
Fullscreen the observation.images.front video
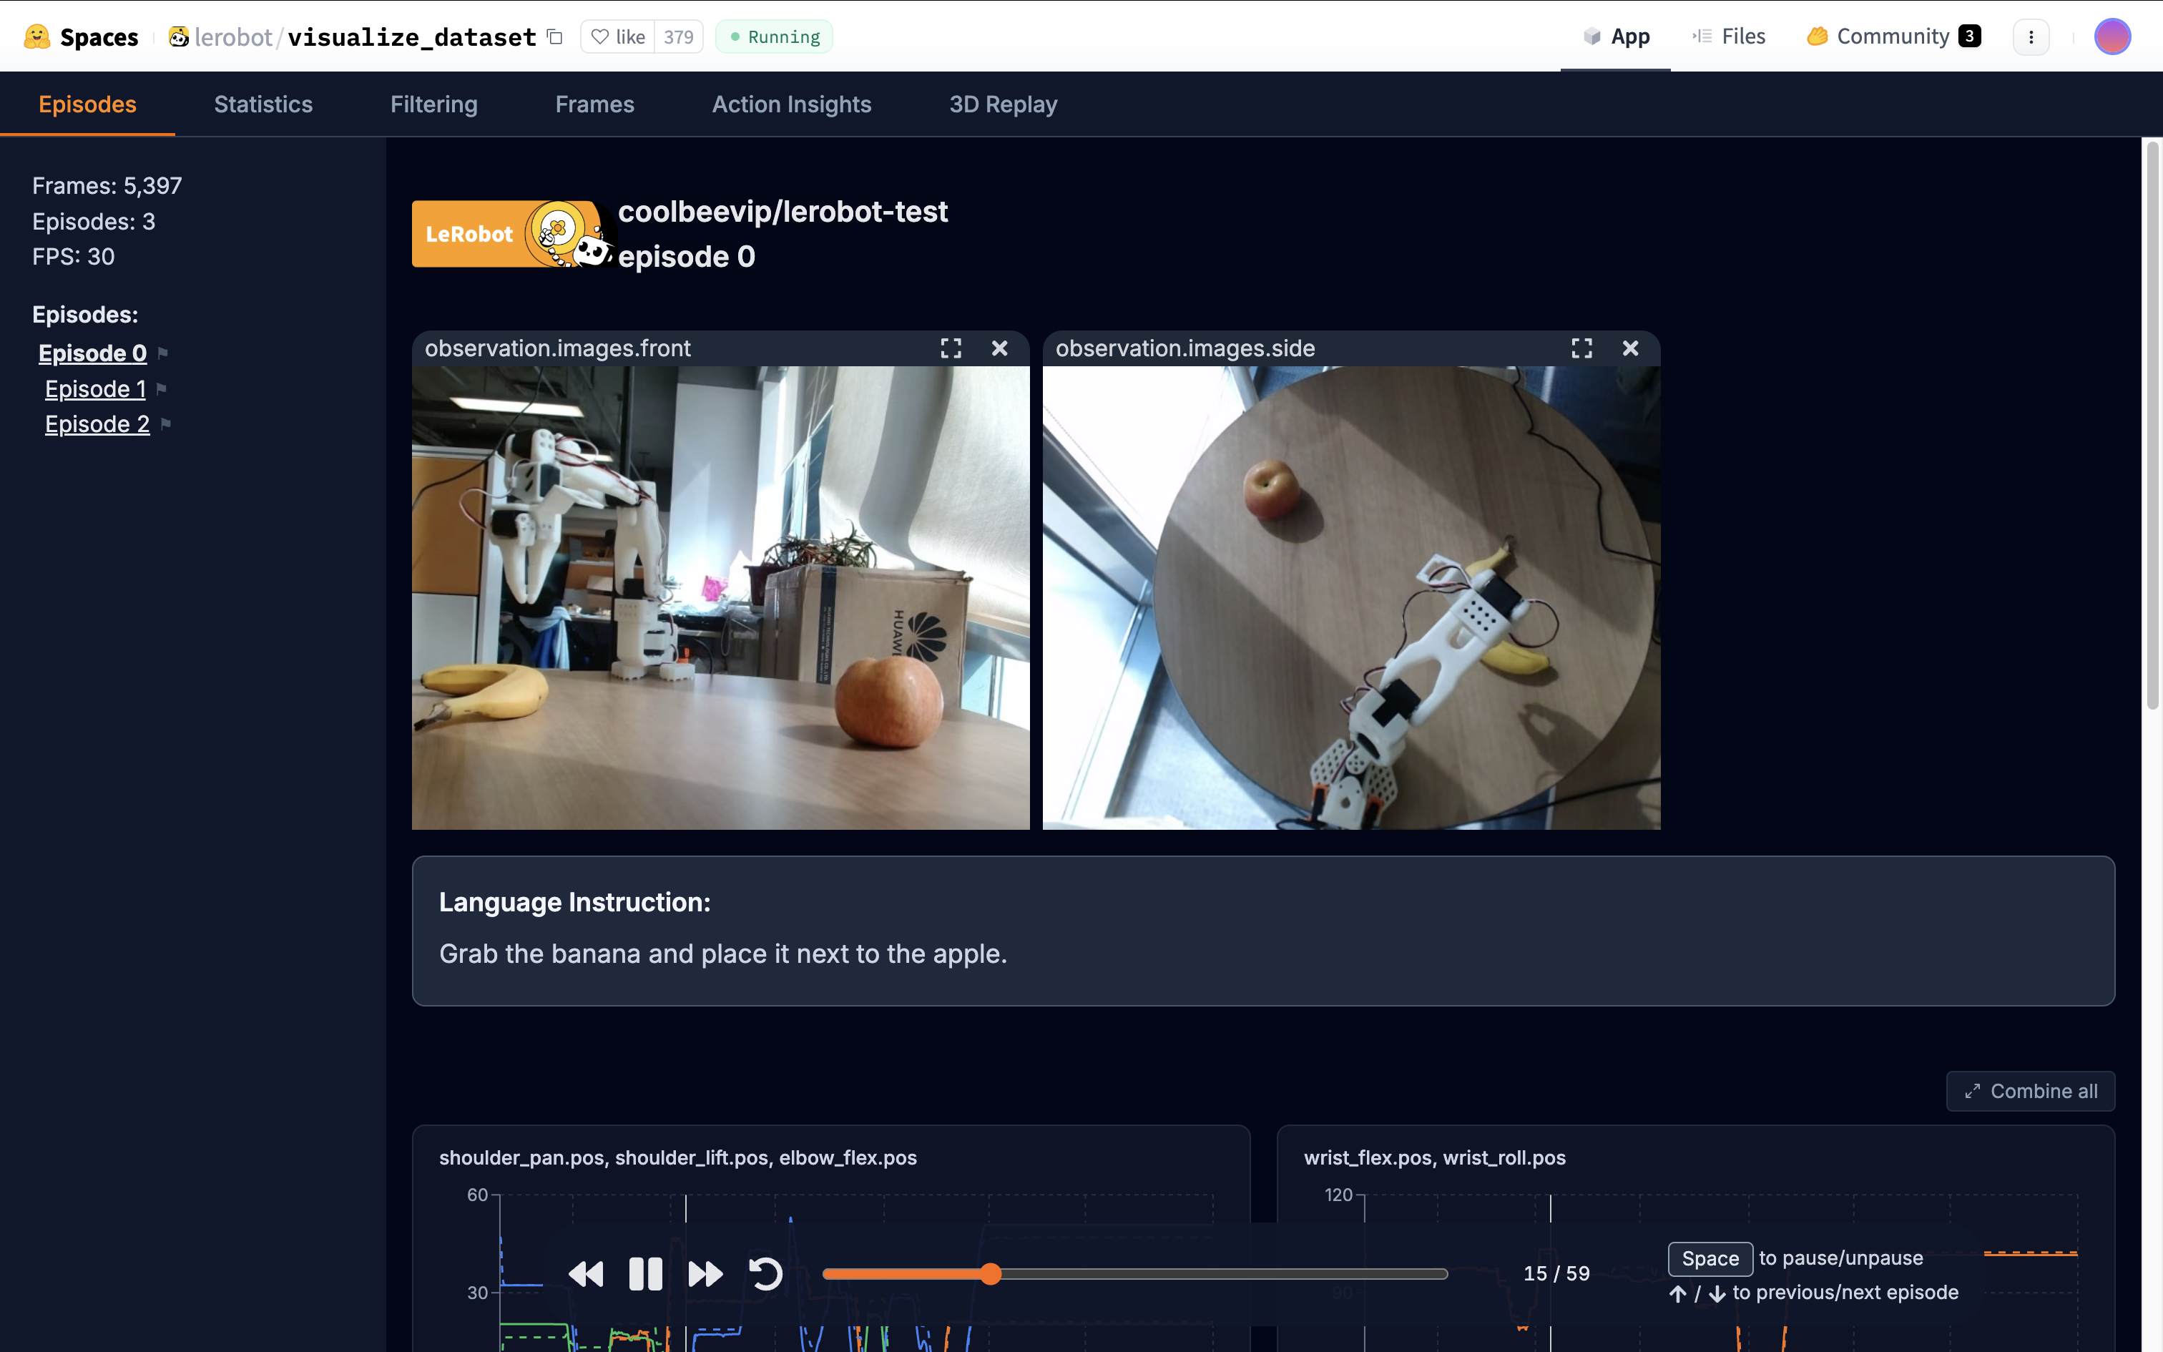click(951, 349)
